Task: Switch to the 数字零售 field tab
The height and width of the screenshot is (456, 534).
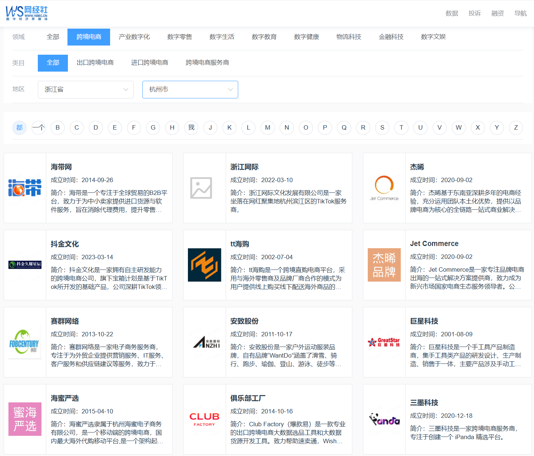Action: click(179, 37)
